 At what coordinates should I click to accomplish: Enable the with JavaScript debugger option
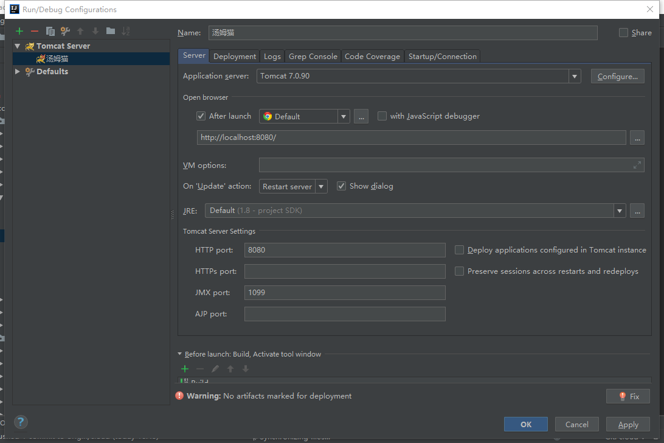point(382,116)
